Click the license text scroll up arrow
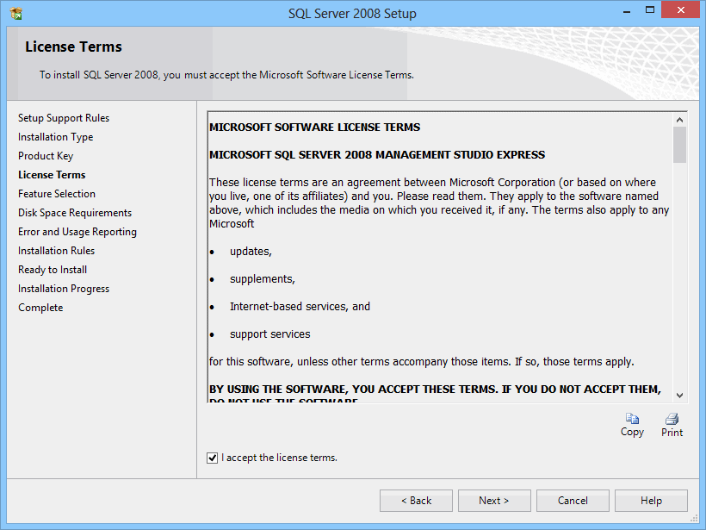 point(680,120)
